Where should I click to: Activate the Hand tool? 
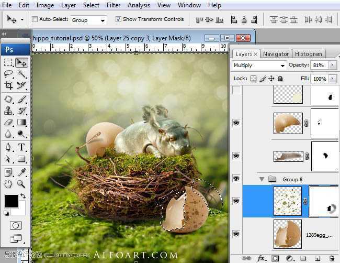[8, 184]
